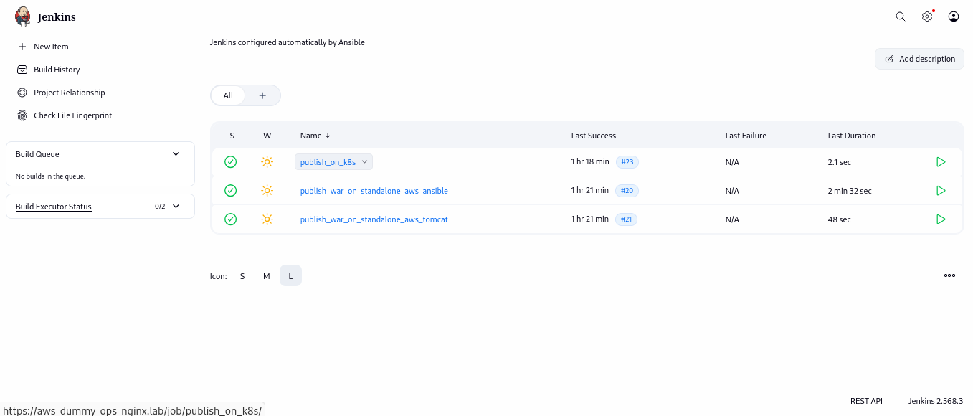The image size is (973, 416).
Task: Click the fingerprint icon
Action: (x=22, y=115)
